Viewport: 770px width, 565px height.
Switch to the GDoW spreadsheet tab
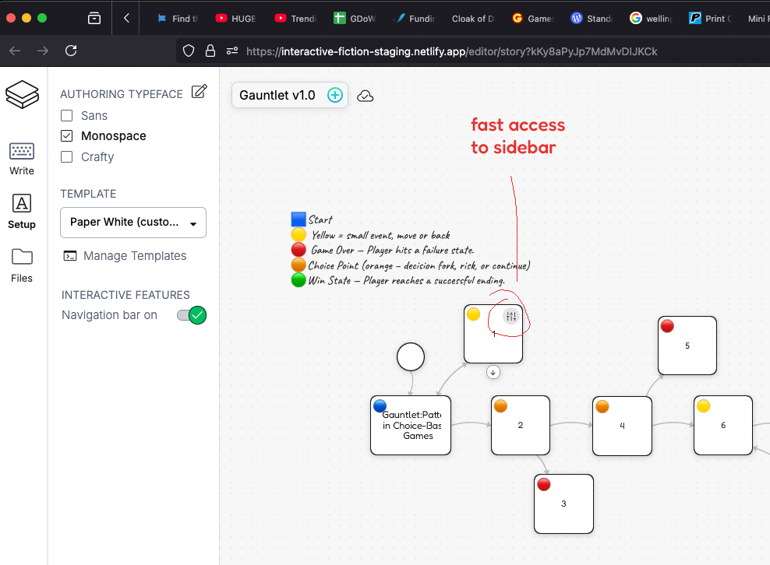pyautogui.click(x=355, y=18)
